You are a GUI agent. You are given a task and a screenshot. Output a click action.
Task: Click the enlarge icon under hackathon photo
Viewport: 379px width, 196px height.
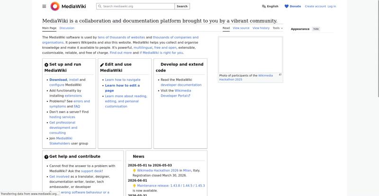(280, 74)
